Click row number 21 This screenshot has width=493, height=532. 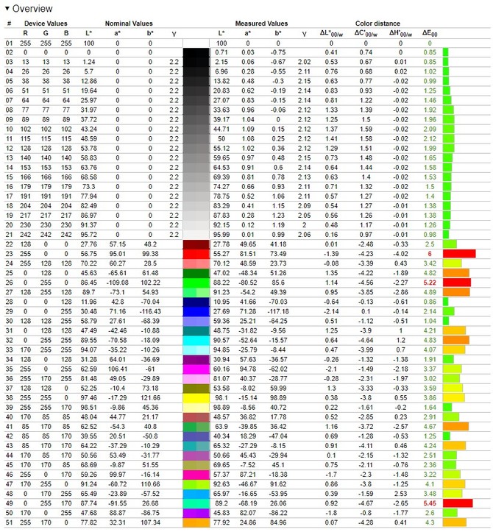pos(9,235)
